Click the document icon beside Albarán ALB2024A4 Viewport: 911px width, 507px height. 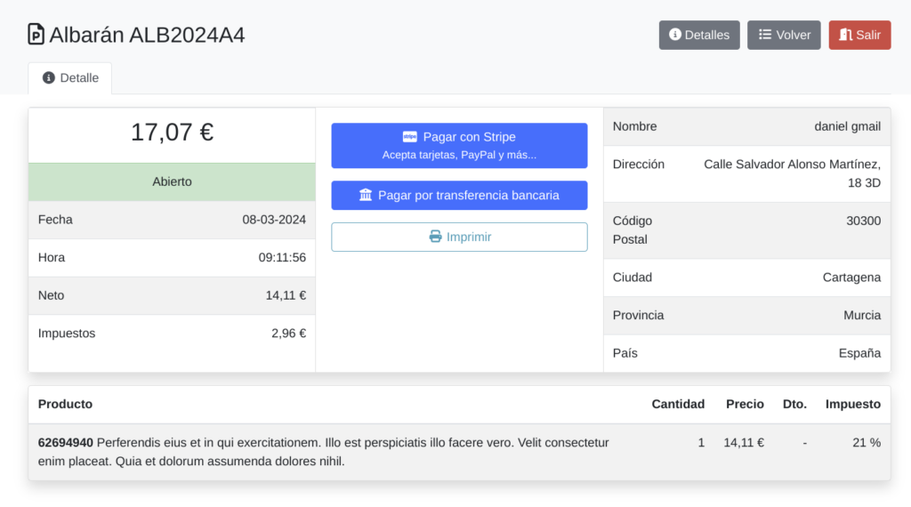(x=36, y=35)
